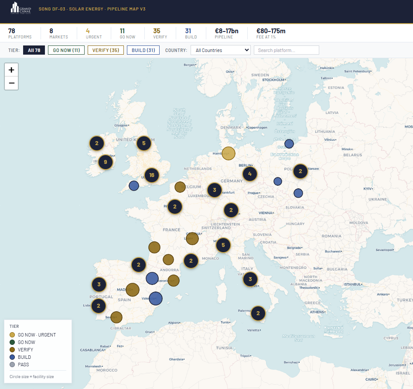Click the 78 PLATFORMS statistic

[20, 34]
